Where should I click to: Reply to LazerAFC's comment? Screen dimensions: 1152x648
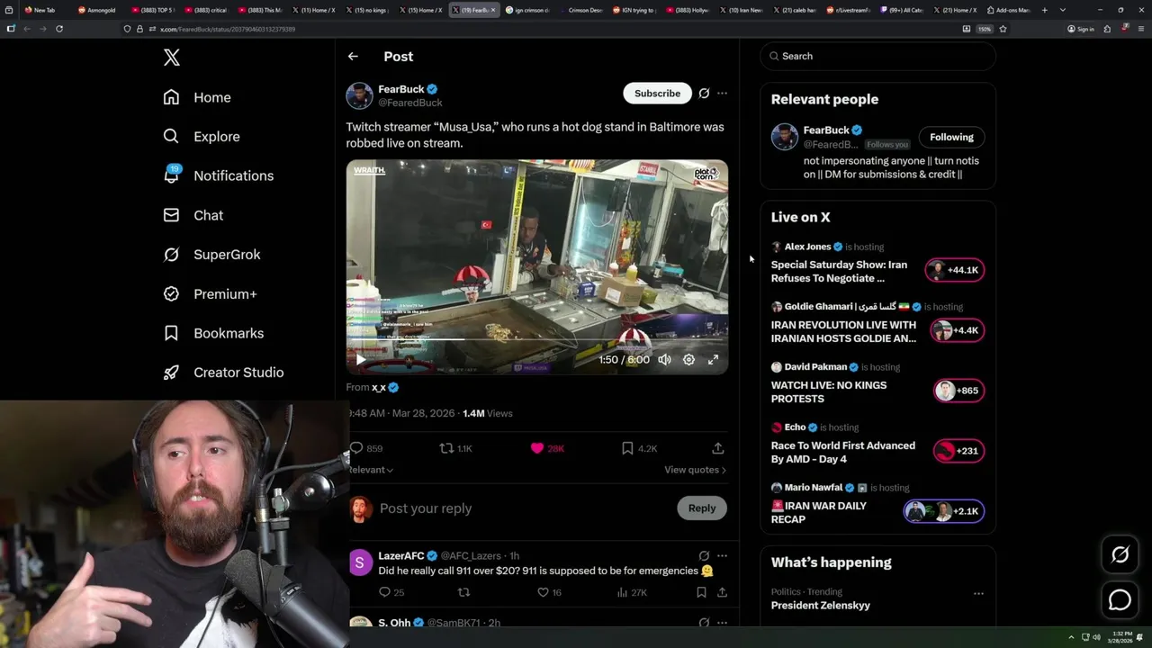coord(391,592)
